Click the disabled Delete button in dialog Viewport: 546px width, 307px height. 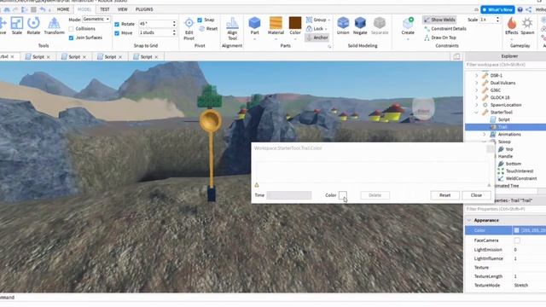click(x=375, y=195)
